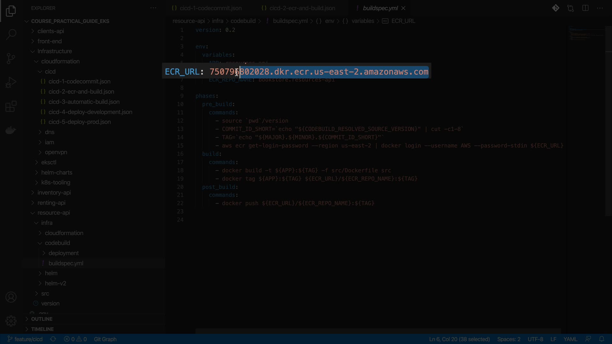Screen dimensions: 612x344
Task: Click the notifications bell in status bar
Action: coord(601,339)
